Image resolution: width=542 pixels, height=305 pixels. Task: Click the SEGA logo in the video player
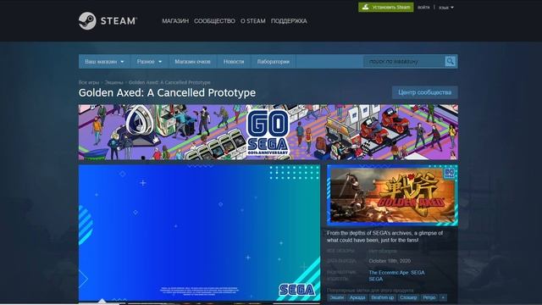(296, 290)
